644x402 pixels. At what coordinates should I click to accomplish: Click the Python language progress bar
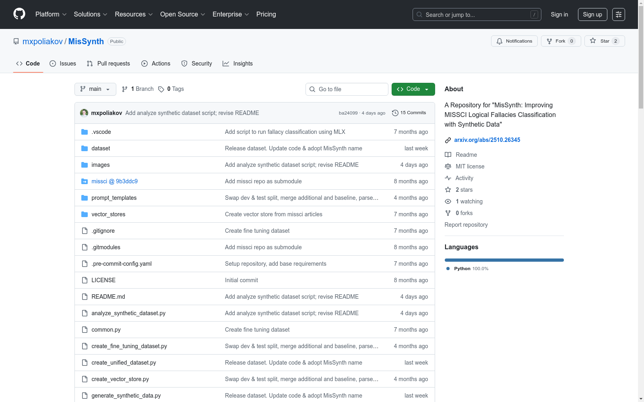(504, 260)
